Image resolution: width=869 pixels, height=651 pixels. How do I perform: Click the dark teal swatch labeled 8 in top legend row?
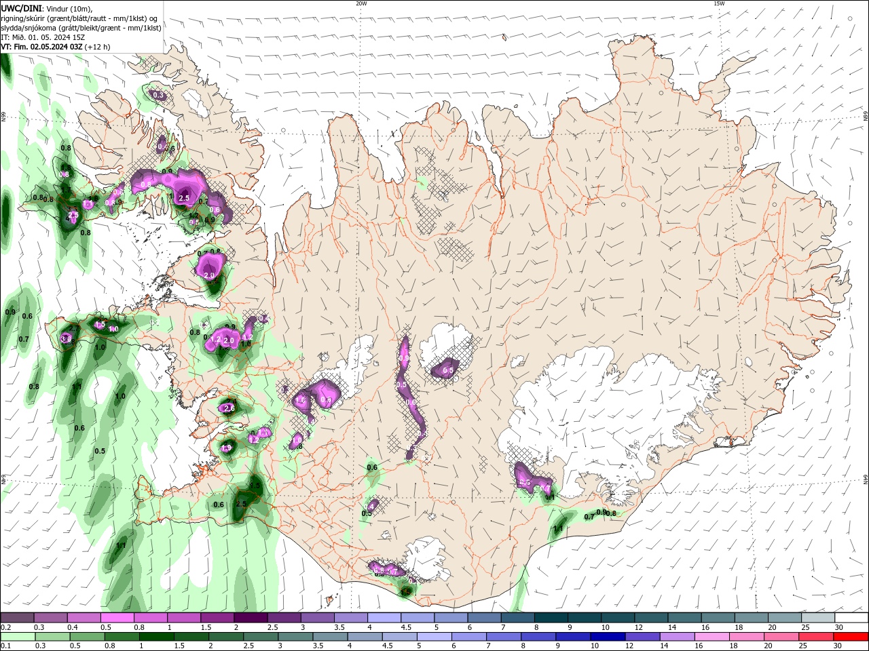[x=551, y=617]
